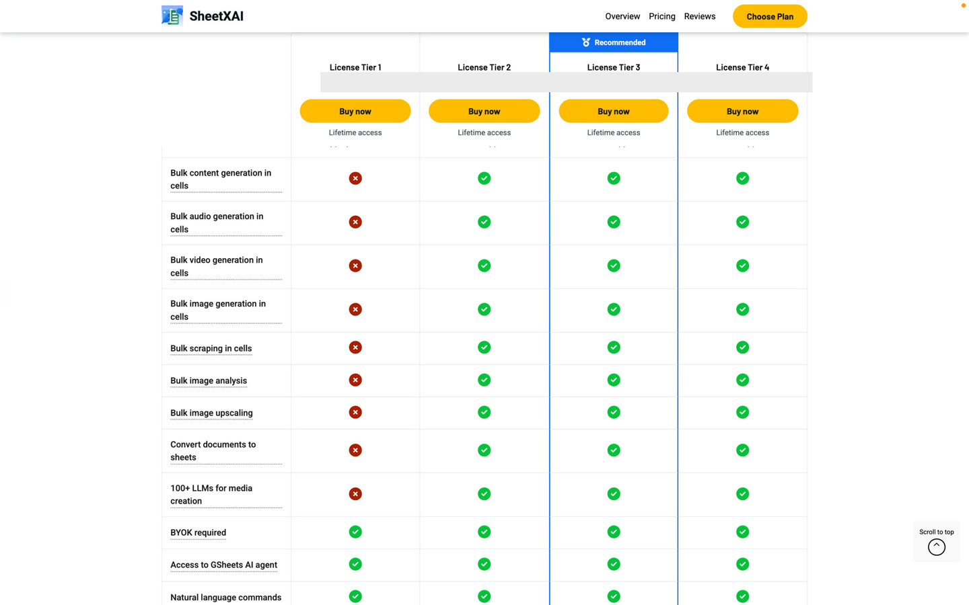Click the green check for Bulk video generation, Tier 3
The width and height of the screenshot is (969, 605).
pyautogui.click(x=614, y=266)
